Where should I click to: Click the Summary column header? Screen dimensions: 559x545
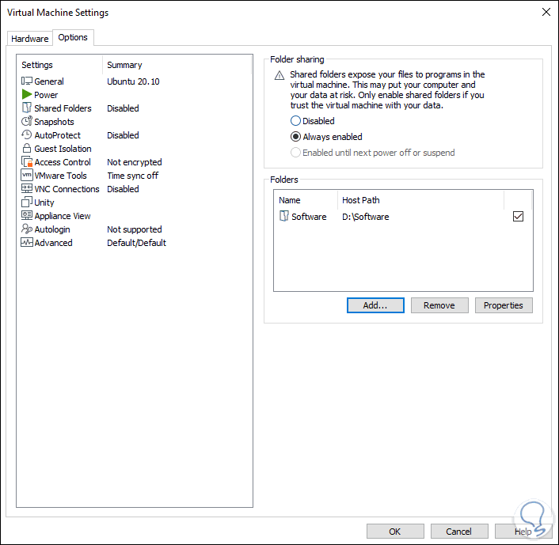tap(124, 65)
